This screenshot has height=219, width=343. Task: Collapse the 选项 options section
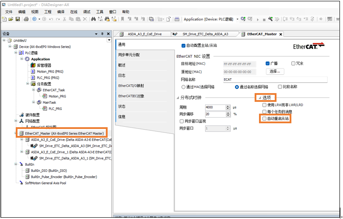pyautogui.click(x=259, y=97)
